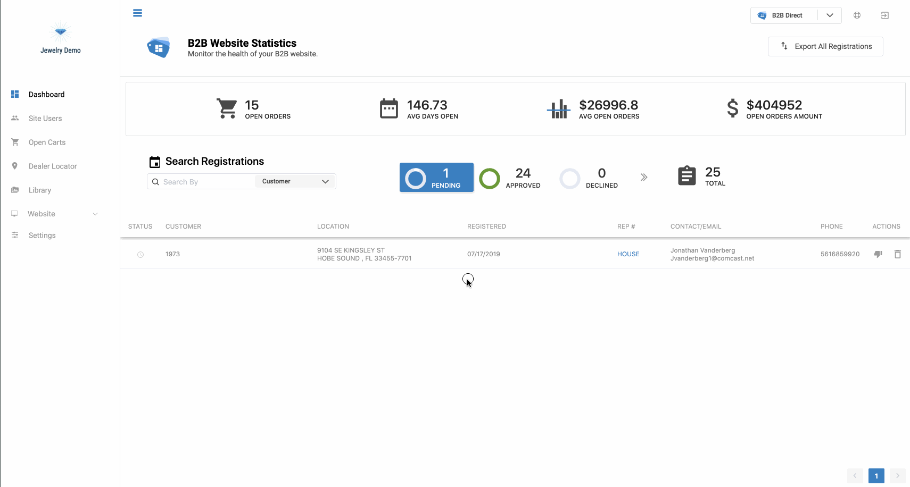Click the Website monitor icon in sidebar
The width and height of the screenshot is (910, 487).
click(x=14, y=214)
